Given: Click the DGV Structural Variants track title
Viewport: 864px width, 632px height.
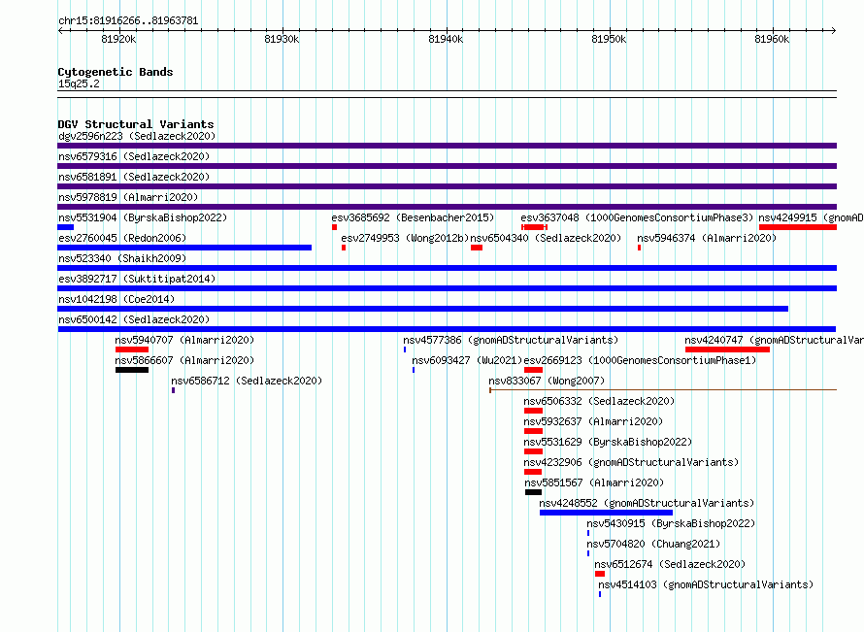Looking at the screenshot, I should (x=136, y=124).
